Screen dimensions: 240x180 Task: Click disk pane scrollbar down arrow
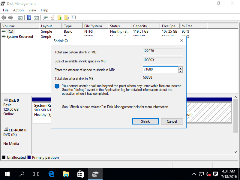pos(235,152)
